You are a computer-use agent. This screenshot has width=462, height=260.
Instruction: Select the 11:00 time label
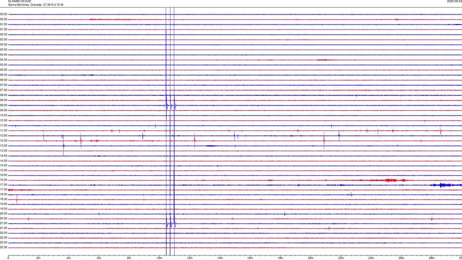3,126
